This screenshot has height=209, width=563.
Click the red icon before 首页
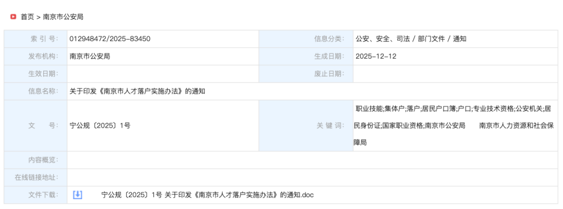tap(13, 17)
